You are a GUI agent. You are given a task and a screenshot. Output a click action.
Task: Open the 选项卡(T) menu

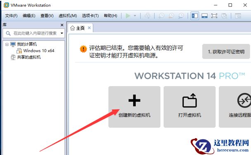90,16
